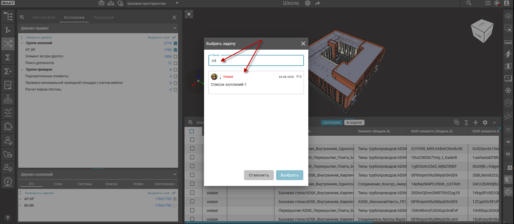Open table settings gear in collisions list

pos(485,122)
